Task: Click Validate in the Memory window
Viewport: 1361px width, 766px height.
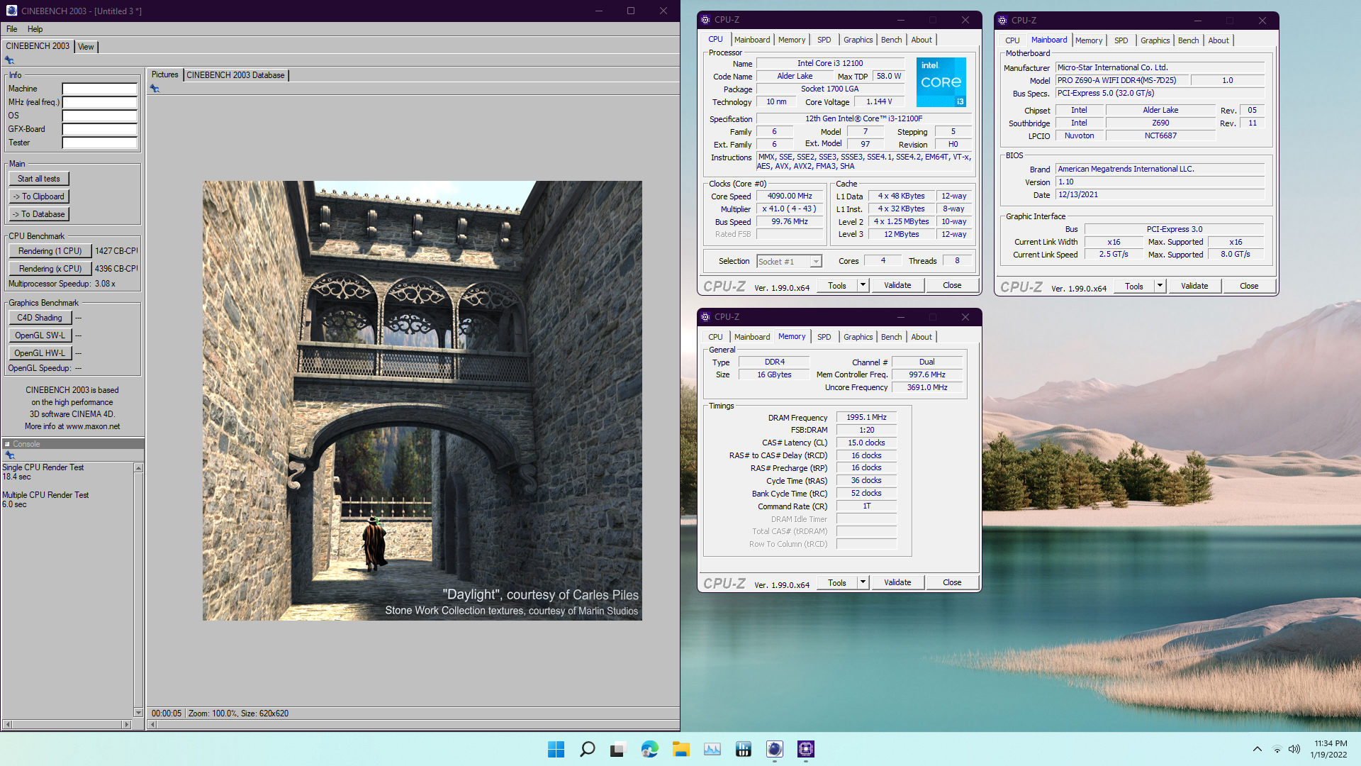Action: 897,582
